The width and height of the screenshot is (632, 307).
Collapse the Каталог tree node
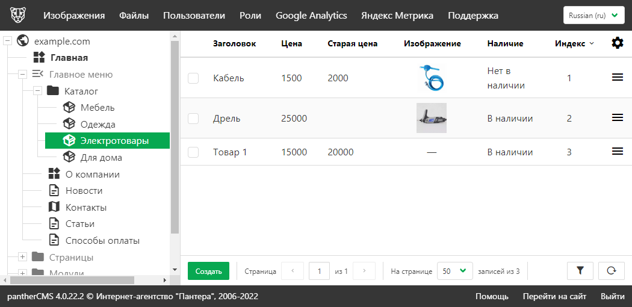click(x=37, y=91)
